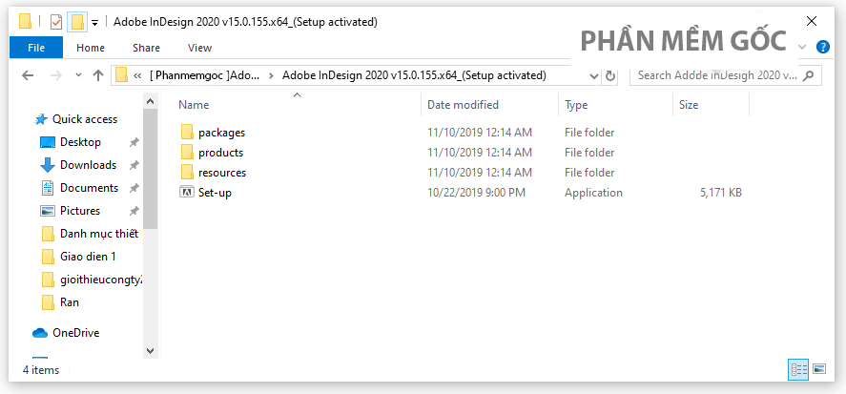The image size is (846, 394).
Task: Switch to the View ribbon tab
Action: click(199, 48)
